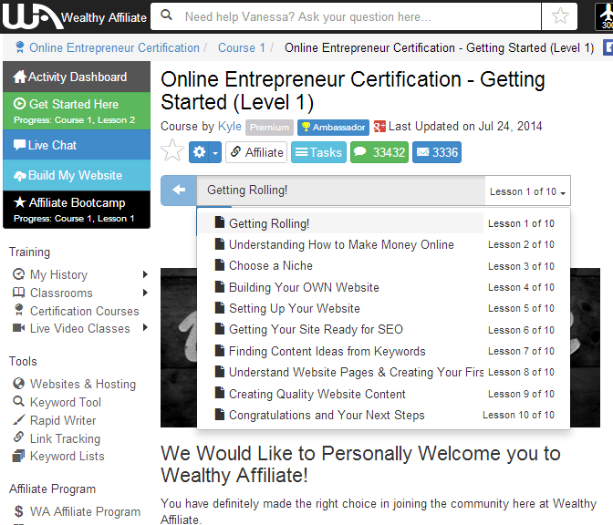Click the Course 1 breadcrumb
Image resolution: width=613 pixels, height=525 pixels.
coord(242,47)
